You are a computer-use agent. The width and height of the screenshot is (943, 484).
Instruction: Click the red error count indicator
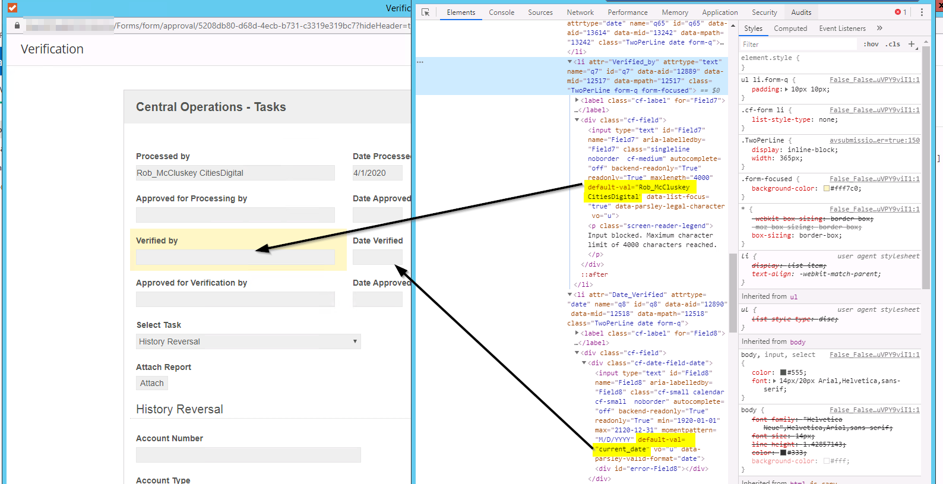pyautogui.click(x=901, y=12)
